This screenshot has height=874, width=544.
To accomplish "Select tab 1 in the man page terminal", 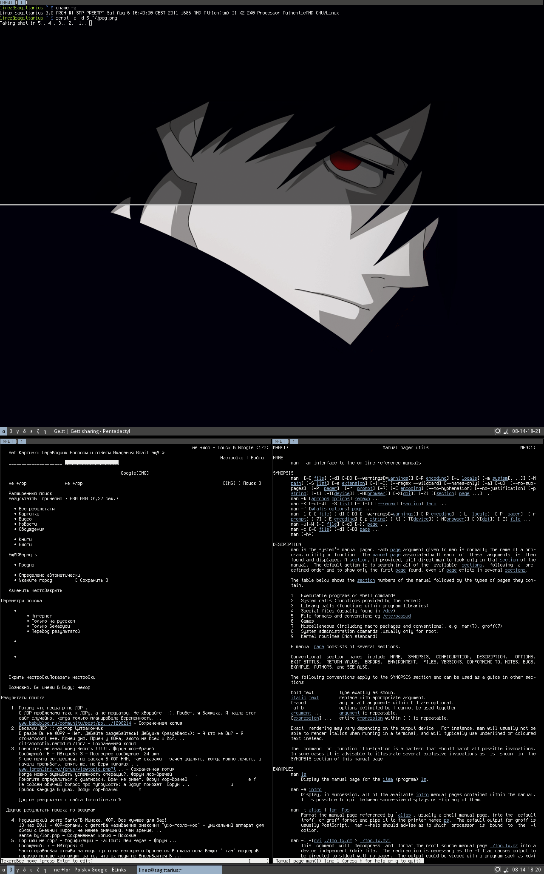I will pyautogui.click(x=294, y=441).
